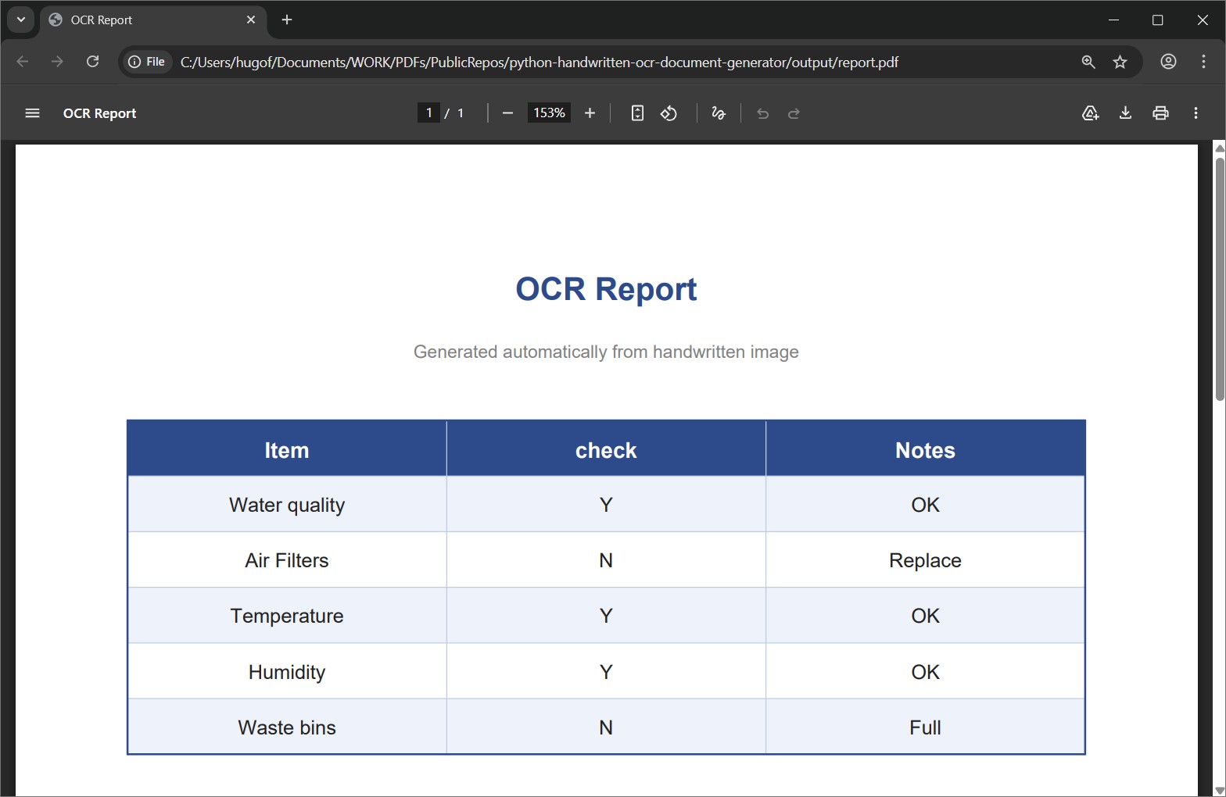The image size is (1226, 797).
Task: Bookmark this page with the star
Action: pyautogui.click(x=1120, y=62)
